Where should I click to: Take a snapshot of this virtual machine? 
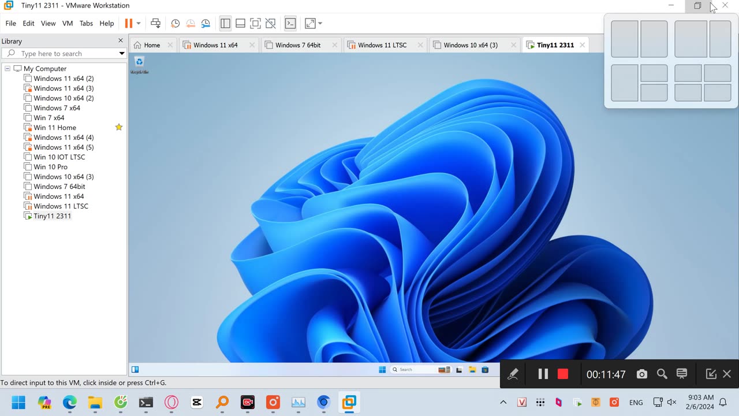click(x=176, y=24)
